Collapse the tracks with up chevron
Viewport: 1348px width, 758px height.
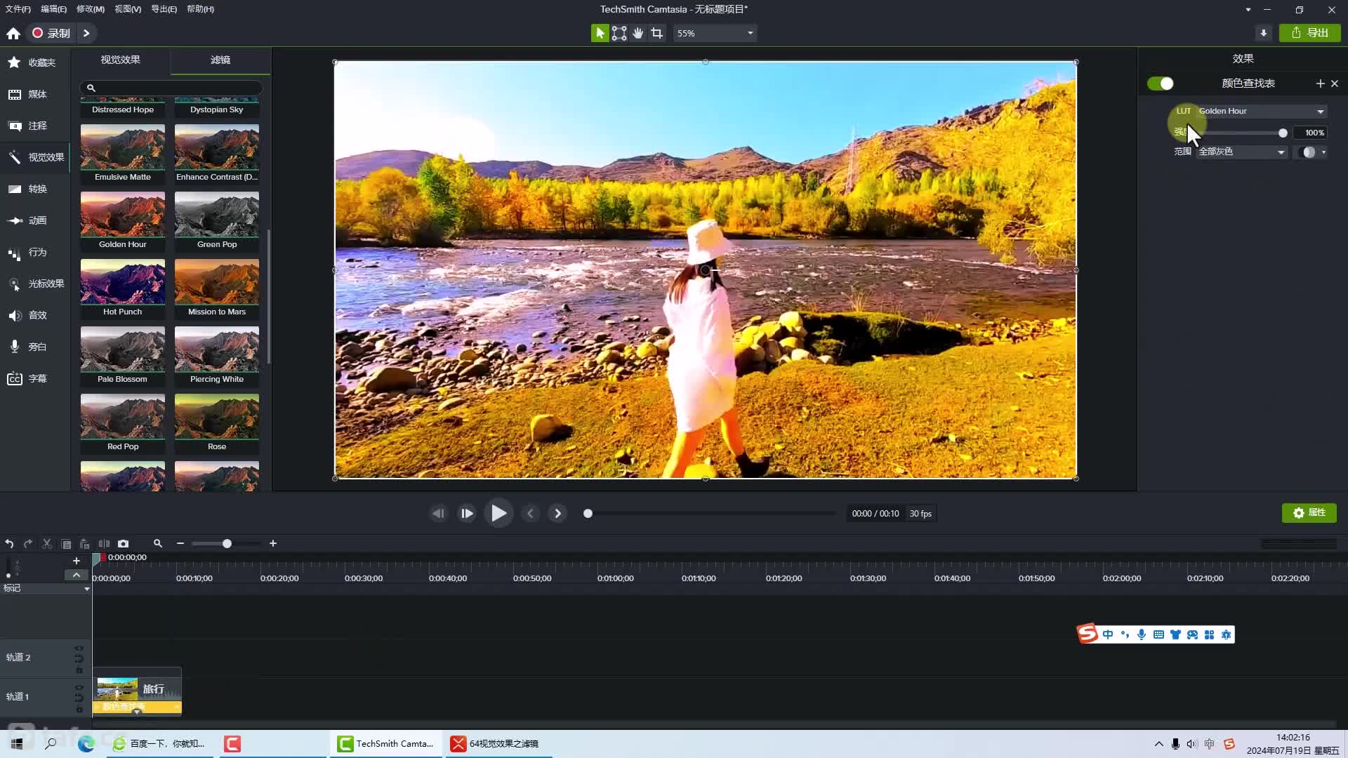[x=77, y=575]
